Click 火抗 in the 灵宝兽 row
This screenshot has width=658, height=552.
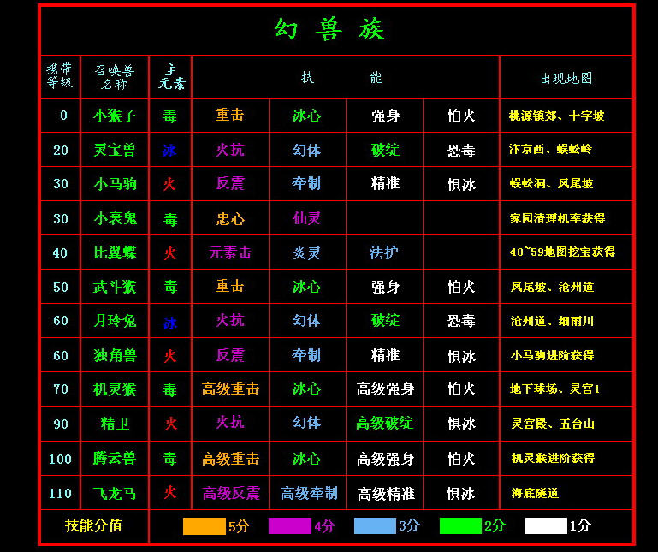[x=230, y=150]
